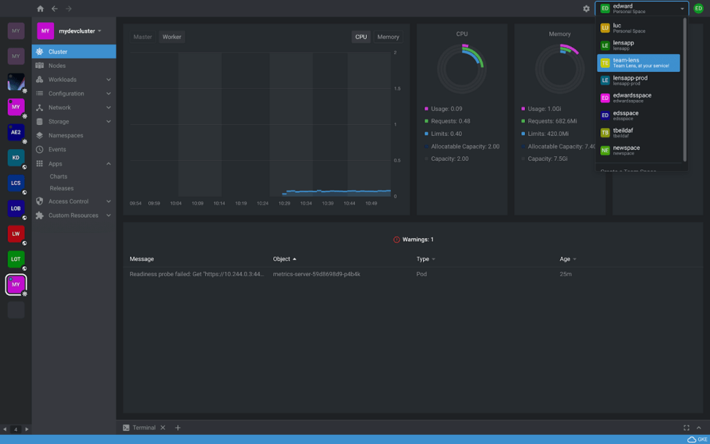Image resolution: width=710 pixels, height=444 pixels.
Task: Expand the terminal dock with chevron arrow
Action: click(x=699, y=427)
